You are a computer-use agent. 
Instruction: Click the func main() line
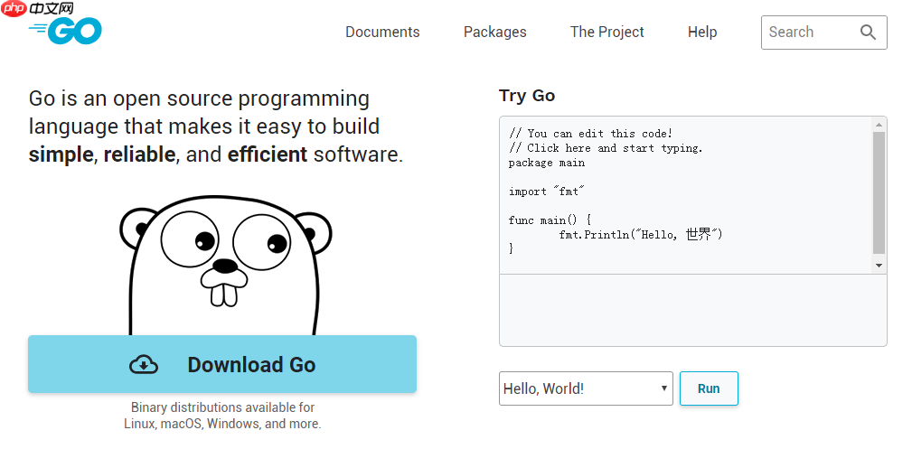pyautogui.click(x=550, y=220)
